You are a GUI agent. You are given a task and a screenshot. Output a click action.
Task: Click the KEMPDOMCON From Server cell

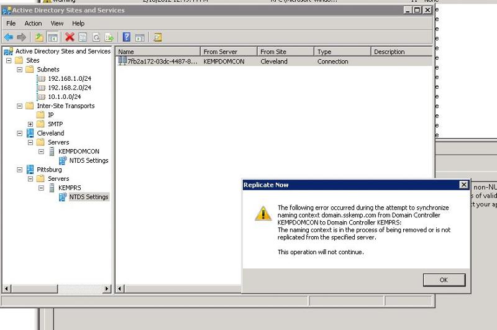(224, 62)
